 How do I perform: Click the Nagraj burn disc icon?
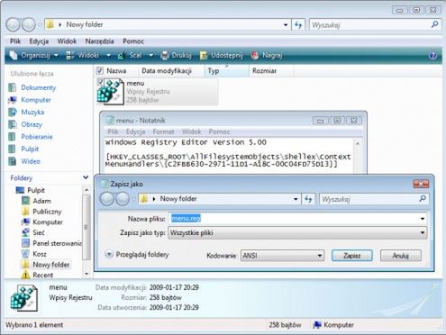(x=255, y=55)
